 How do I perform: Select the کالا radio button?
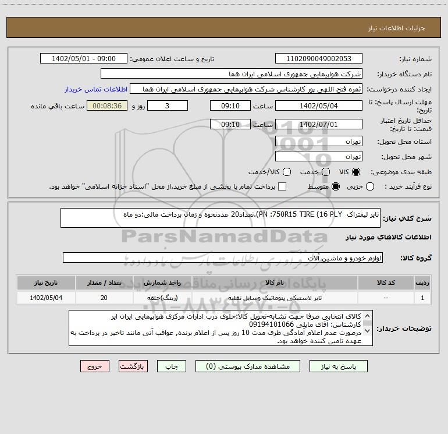(x=356, y=172)
